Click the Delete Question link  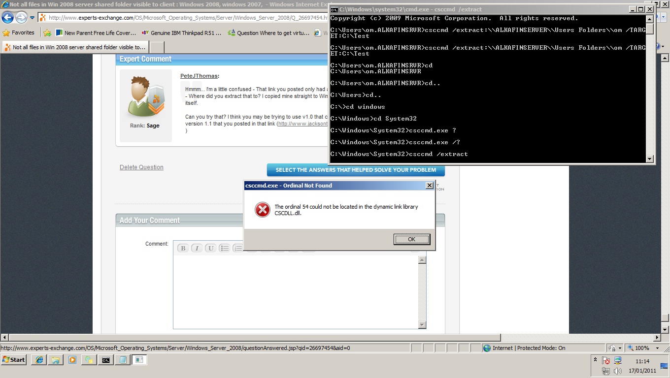click(x=141, y=167)
